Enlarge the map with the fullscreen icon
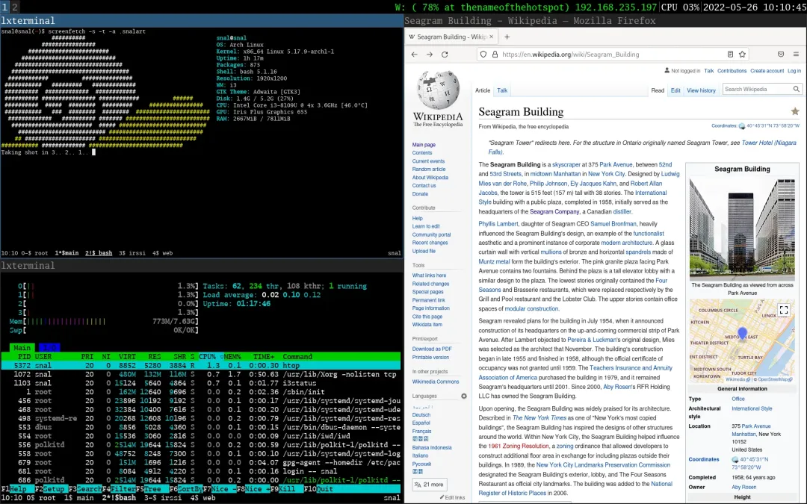807x504 pixels. coord(783,310)
